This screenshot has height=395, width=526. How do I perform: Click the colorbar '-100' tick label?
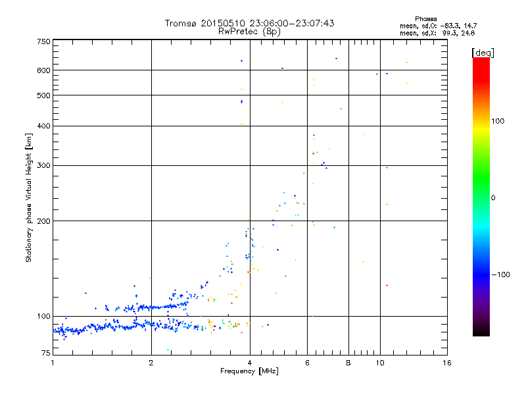(x=500, y=275)
